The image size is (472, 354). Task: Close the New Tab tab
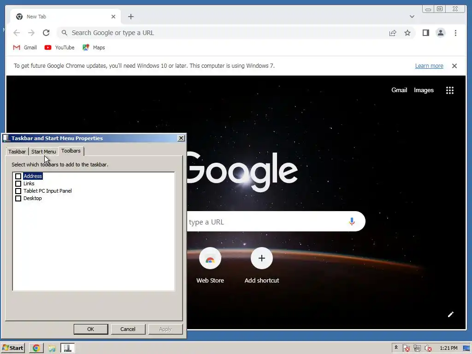[x=113, y=17]
